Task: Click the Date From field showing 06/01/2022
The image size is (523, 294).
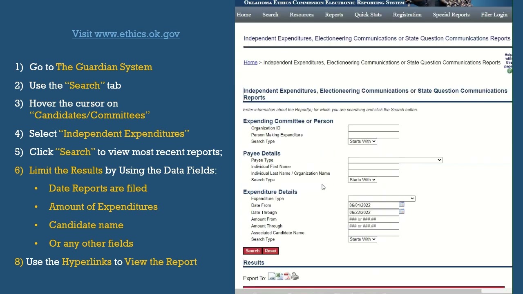Action: [x=373, y=205]
